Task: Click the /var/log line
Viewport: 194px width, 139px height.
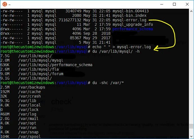Action: (27, 114)
